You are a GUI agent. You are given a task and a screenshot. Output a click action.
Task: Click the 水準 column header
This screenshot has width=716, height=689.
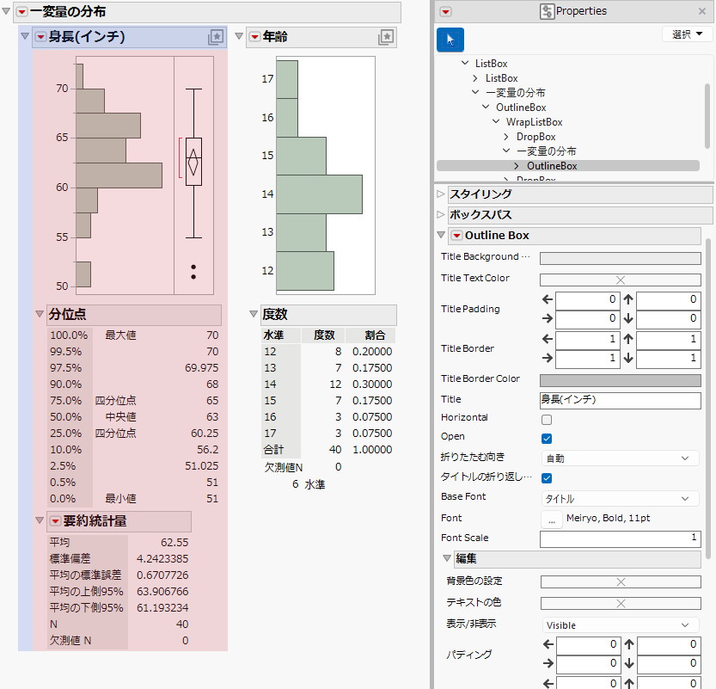click(x=281, y=335)
